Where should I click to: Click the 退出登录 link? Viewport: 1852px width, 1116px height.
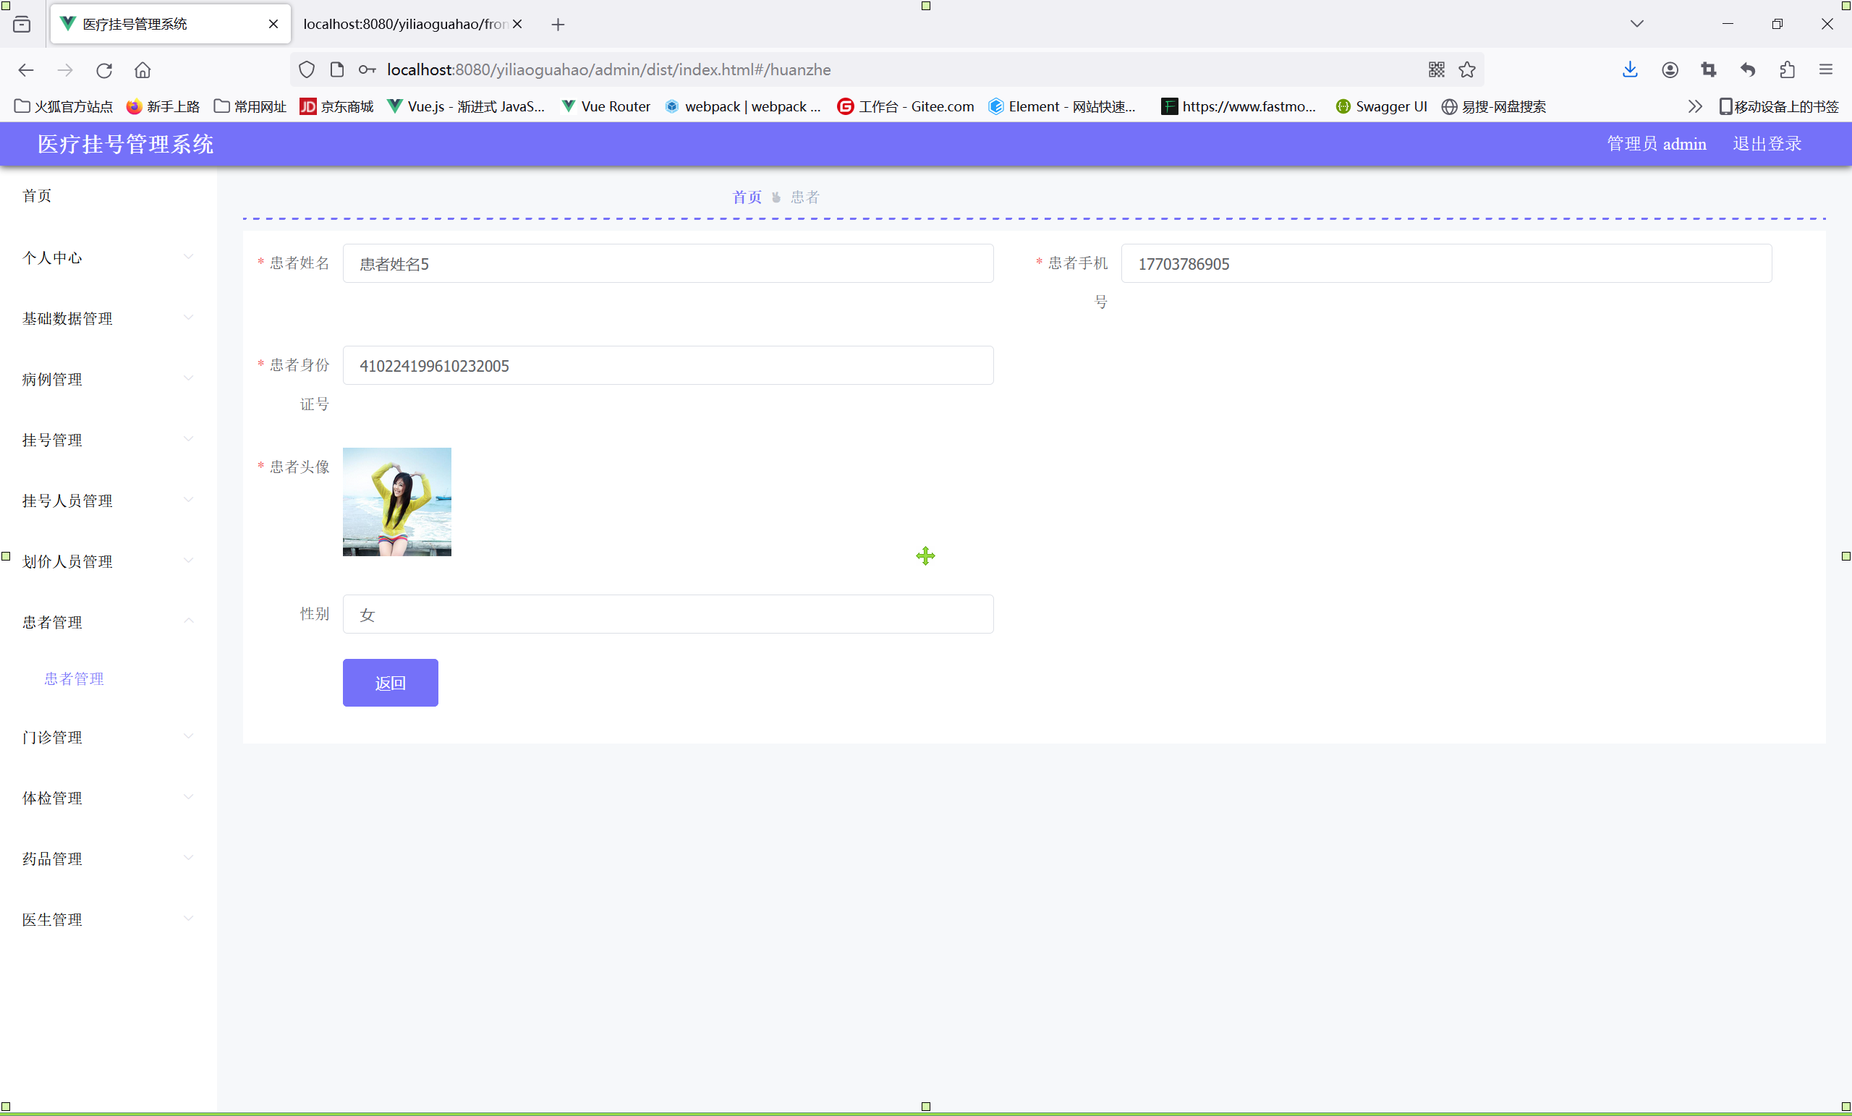[1767, 143]
